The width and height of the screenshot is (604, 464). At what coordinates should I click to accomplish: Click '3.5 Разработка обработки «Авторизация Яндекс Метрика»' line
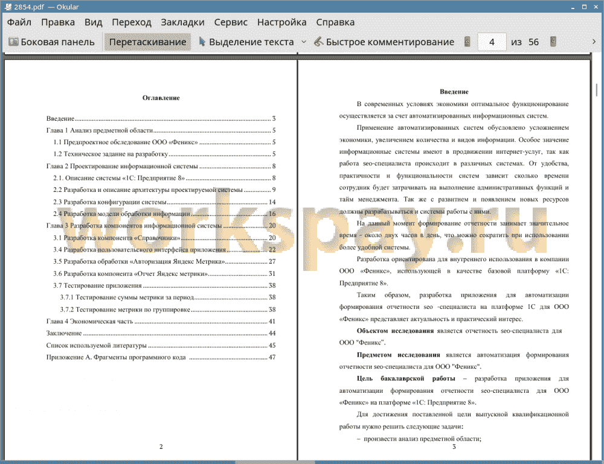pyautogui.click(x=164, y=262)
